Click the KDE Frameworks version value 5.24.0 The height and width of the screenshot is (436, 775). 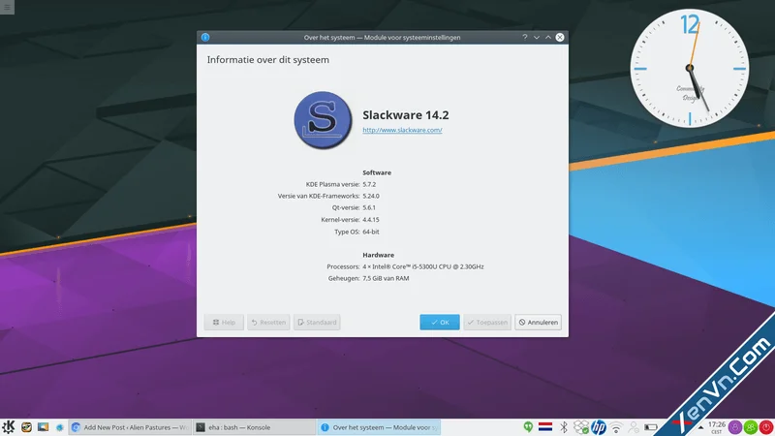coord(371,197)
